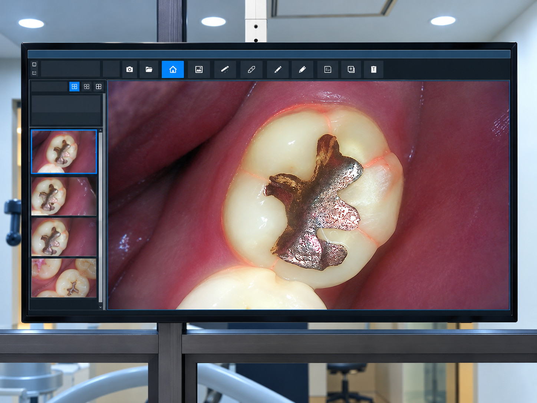
Task: Pick the thick marker pen tool
Action: point(302,69)
